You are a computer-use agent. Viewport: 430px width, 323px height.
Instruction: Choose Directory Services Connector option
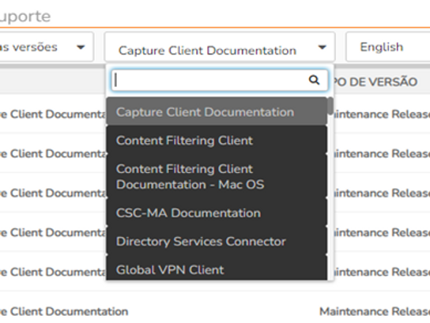pyautogui.click(x=217, y=242)
